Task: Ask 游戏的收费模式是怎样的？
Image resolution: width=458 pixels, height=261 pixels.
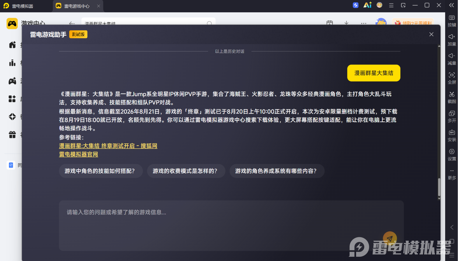Action: 186,171
